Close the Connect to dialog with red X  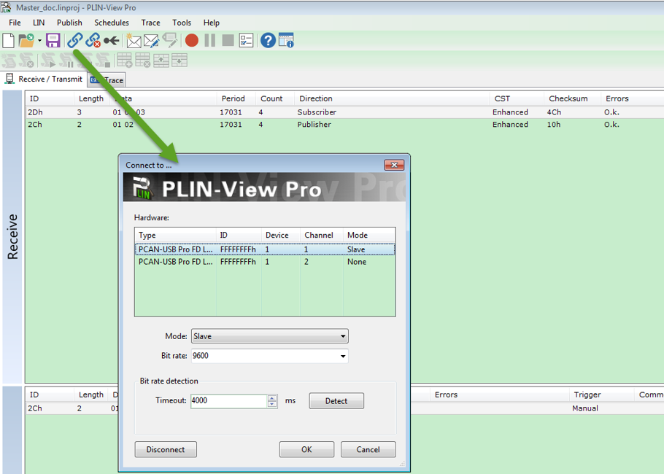click(x=394, y=165)
